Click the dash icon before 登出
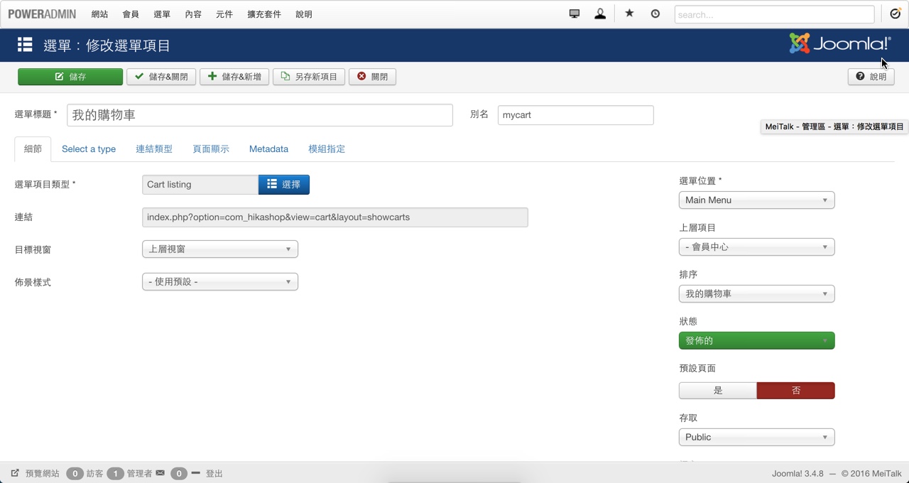This screenshot has height=483, width=909. (195, 473)
